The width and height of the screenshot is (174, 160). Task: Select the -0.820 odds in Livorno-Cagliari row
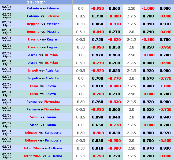114,39
